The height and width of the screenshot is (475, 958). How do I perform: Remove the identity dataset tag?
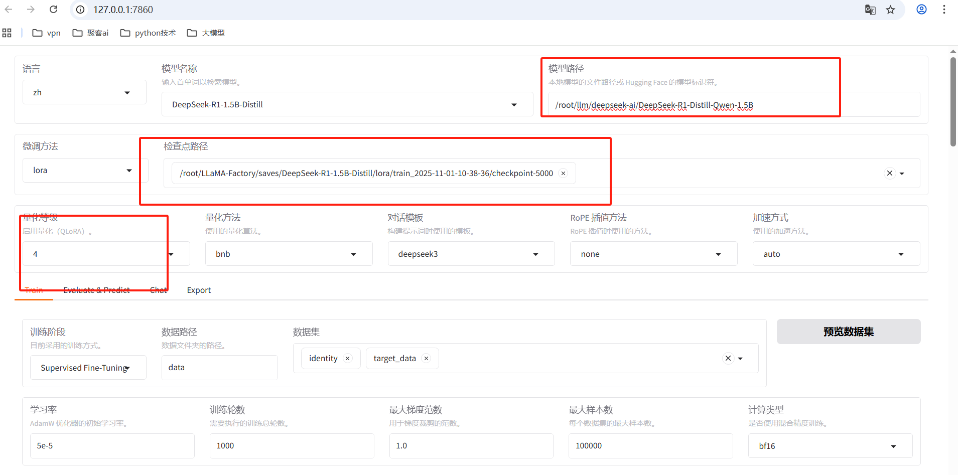(347, 359)
